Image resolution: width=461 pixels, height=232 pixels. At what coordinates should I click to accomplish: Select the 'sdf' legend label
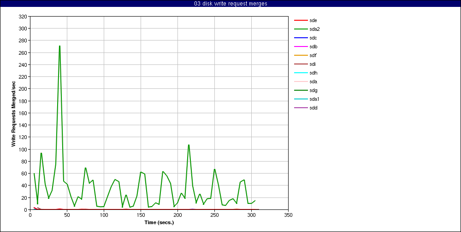pyautogui.click(x=313, y=56)
